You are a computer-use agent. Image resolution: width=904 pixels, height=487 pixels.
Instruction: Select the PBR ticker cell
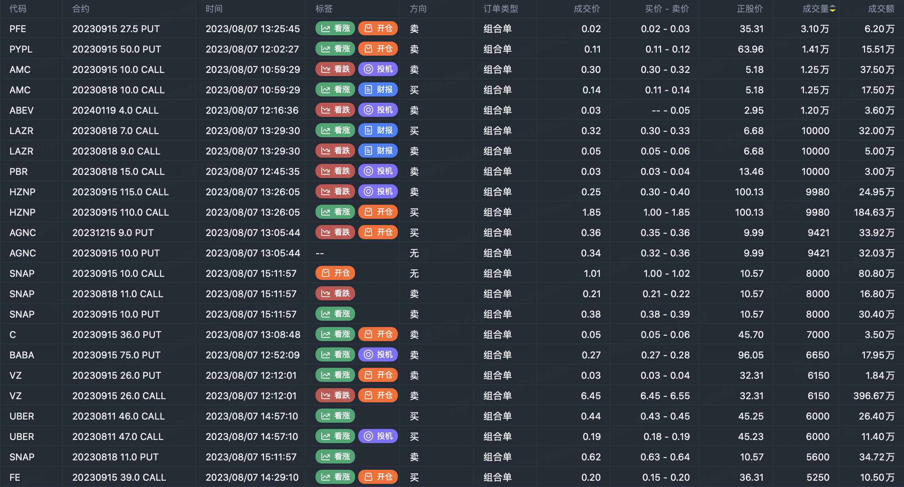[x=18, y=171]
